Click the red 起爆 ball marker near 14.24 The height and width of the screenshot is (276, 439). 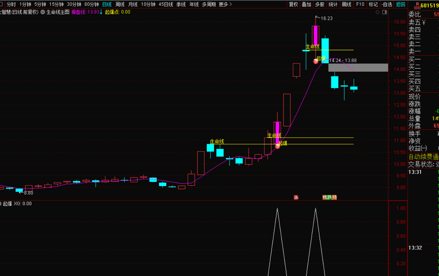tap(316, 61)
